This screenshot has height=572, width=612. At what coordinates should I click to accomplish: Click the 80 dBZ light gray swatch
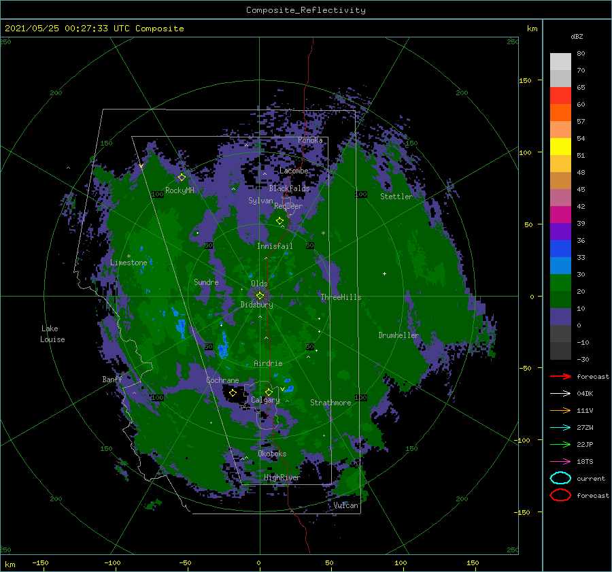560,62
